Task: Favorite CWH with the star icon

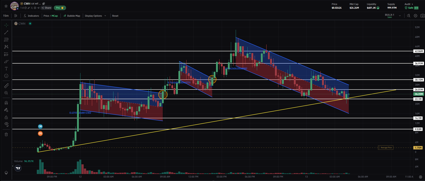Action: (x=6, y=6)
